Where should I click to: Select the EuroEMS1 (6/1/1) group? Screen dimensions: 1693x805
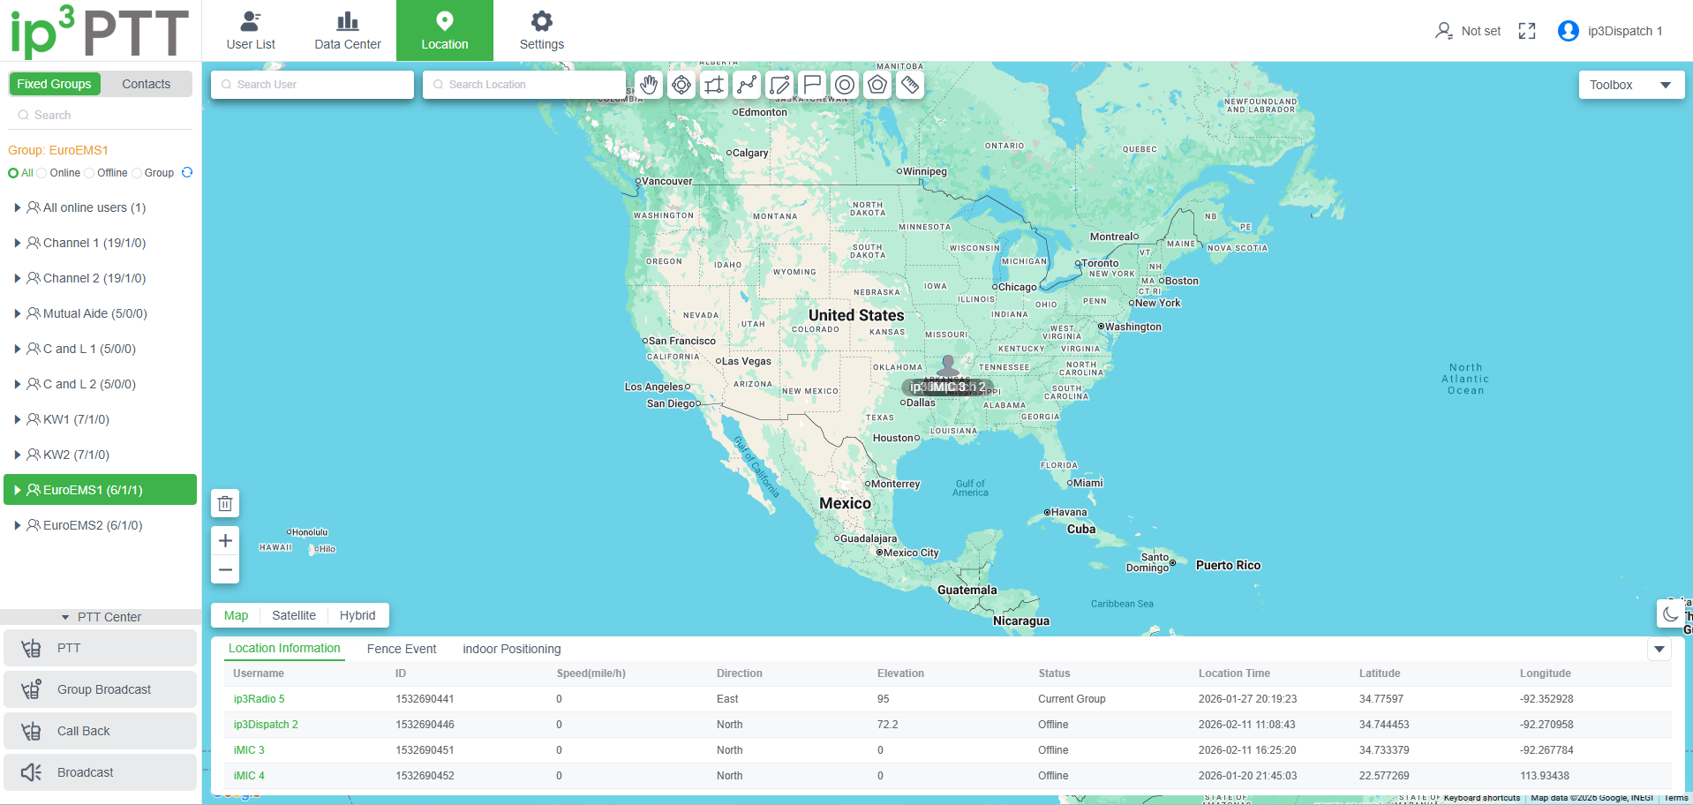tap(100, 490)
